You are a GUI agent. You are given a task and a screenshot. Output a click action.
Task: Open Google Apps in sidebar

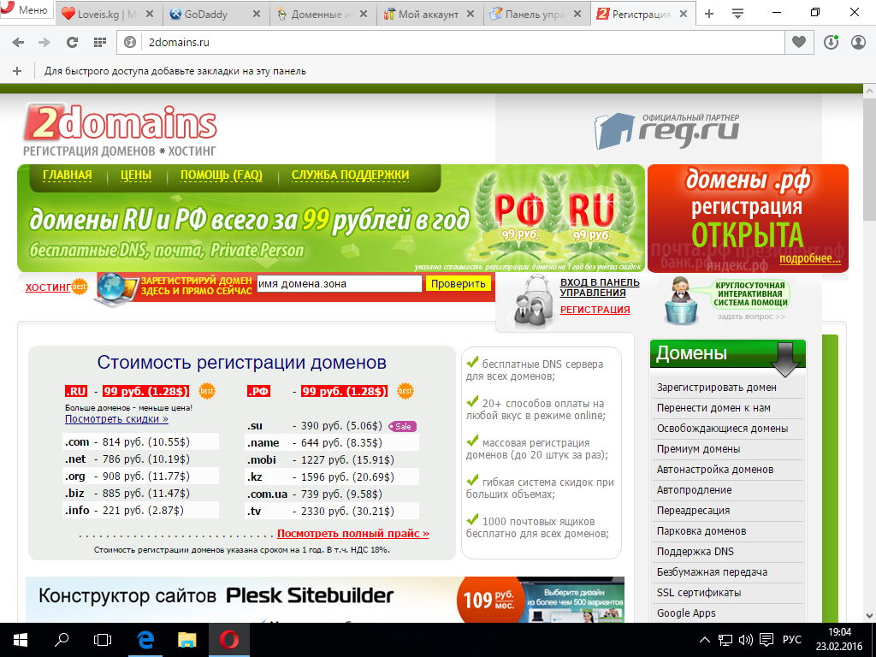tap(686, 613)
